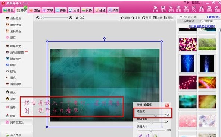
Task: Open the 看图 image viewer
Action: 217,9
